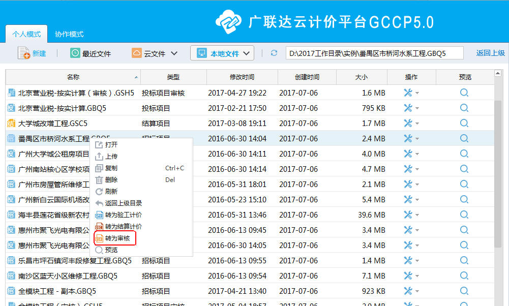
Task: Click the 返回上级 link
Action: pos(490,53)
